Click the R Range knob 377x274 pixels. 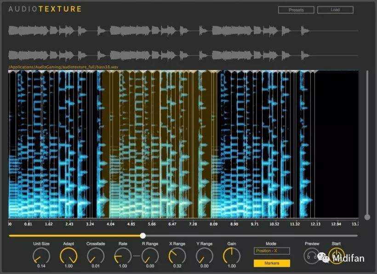pos(150,256)
